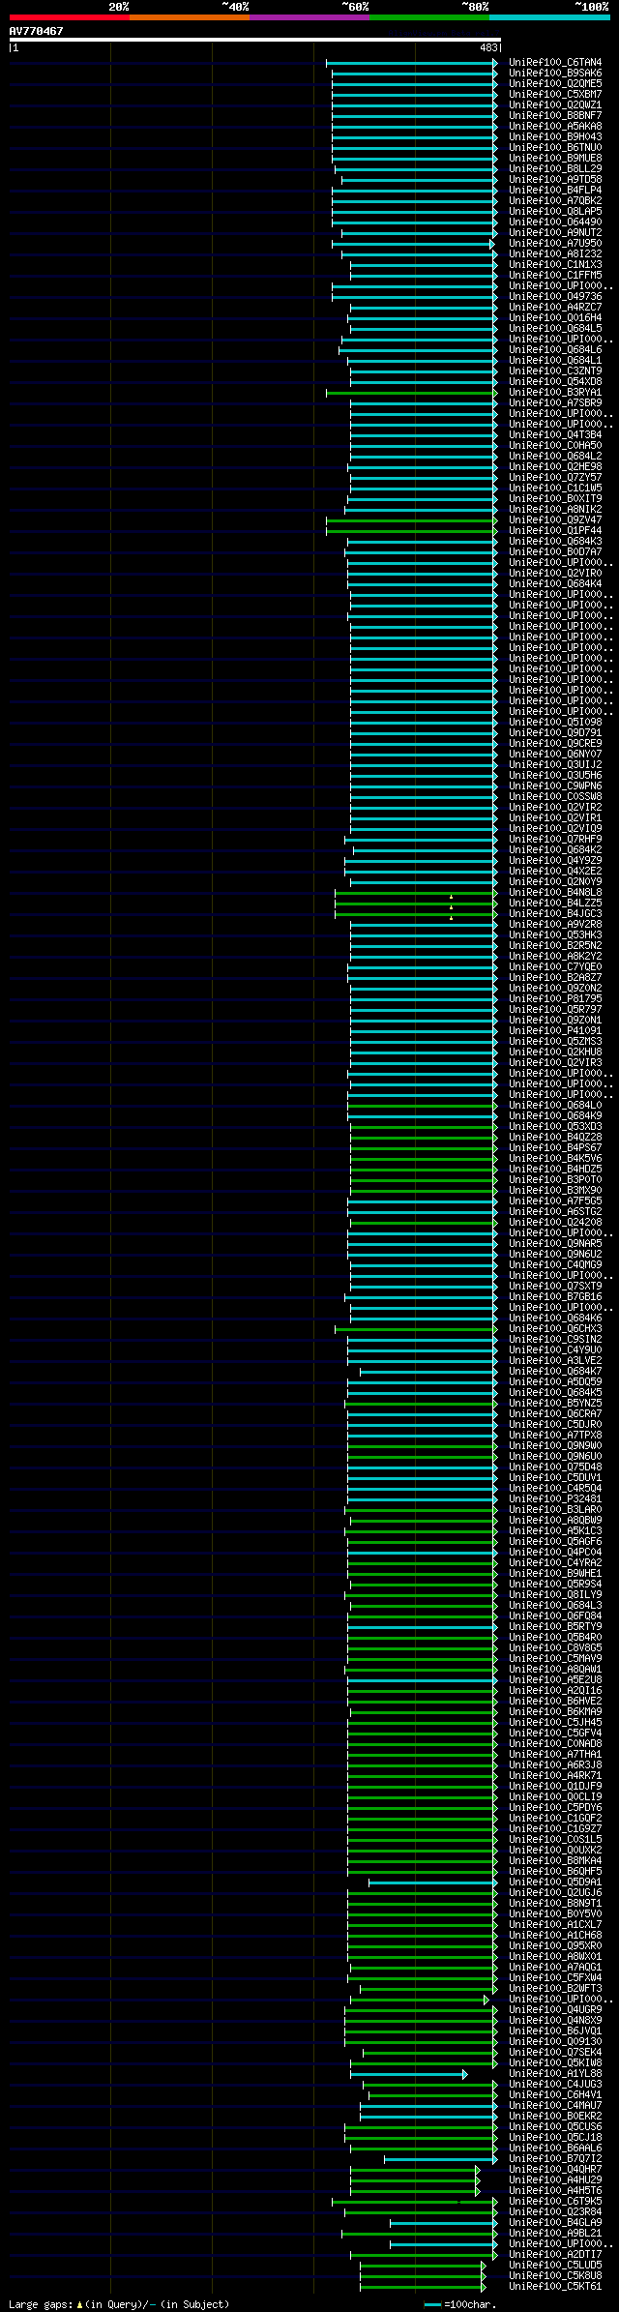The height and width of the screenshot is (2312, 619).
Task: Click the UniRef100_B4FLP4 label
Action: click(x=555, y=191)
